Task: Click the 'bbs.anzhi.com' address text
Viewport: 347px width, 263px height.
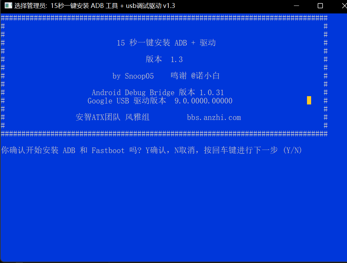Action: pos(214,118)
